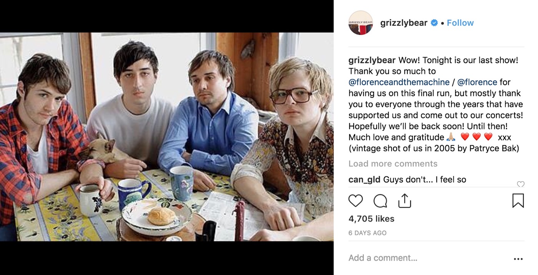View the 4,705 likes list

pos(371,219)
